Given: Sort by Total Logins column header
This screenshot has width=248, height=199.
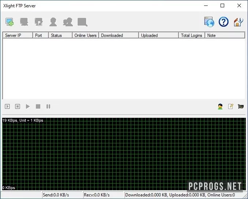Looking at the screenshot, I should point(192,35).
